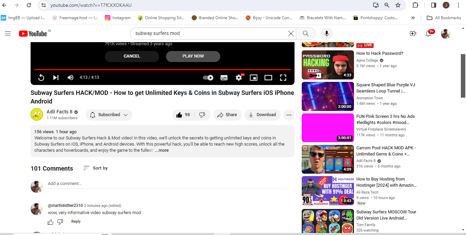This screenshot has height=235, width=466.
Task: Toggle theater mode
Action: 268,77
